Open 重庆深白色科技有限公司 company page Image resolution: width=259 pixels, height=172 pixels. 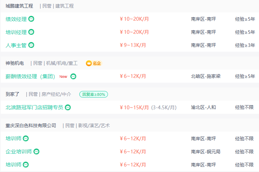[31, 125]
